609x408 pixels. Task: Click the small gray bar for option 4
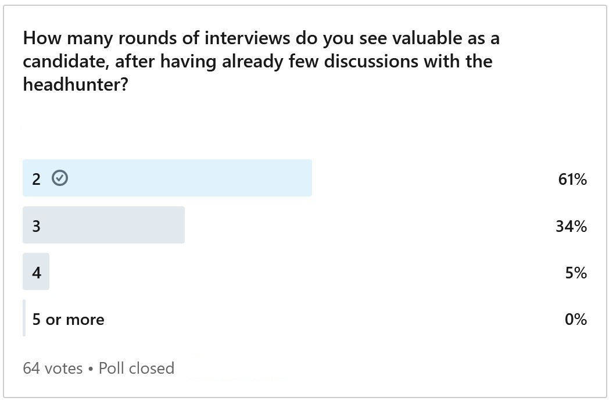click(36, 271)
